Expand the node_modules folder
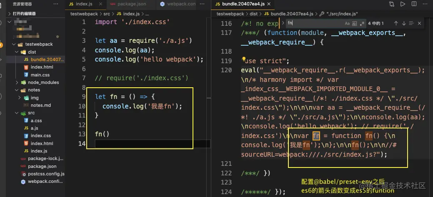Image resolution: width=433 pixels, height=197 pixels. [17, 82]
